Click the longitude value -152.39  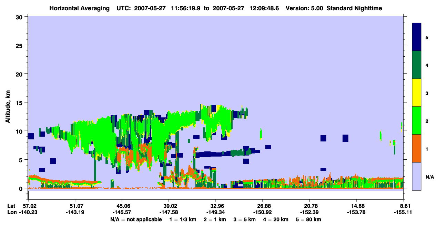pyautogui.click(x=309, y=213)
